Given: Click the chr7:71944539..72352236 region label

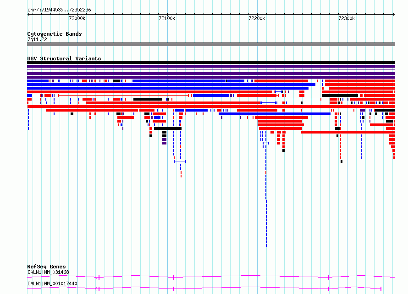Looking at the screenshot, I should coord(59,10).
